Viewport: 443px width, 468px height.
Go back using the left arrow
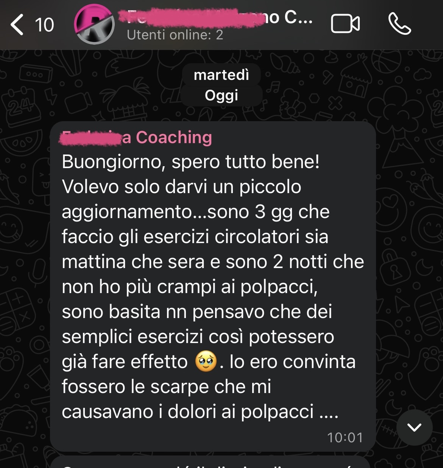click(17, 25)
